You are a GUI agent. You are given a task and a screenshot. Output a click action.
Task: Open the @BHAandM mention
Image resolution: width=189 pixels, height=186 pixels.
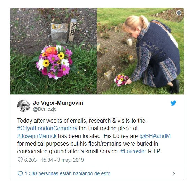(x=155, y=136)
